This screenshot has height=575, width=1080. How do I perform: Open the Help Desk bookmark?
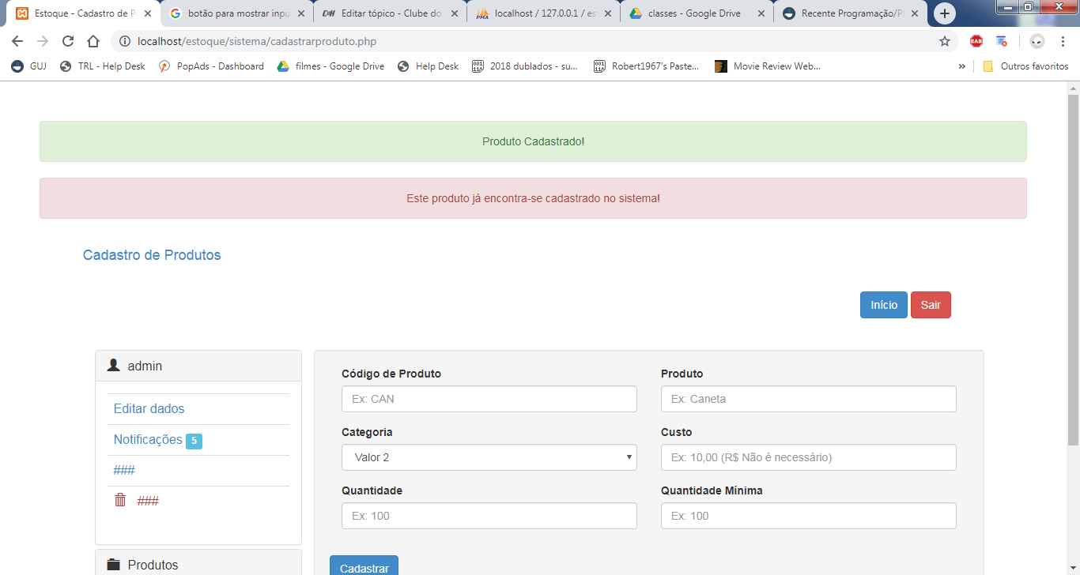click(428, 66)
